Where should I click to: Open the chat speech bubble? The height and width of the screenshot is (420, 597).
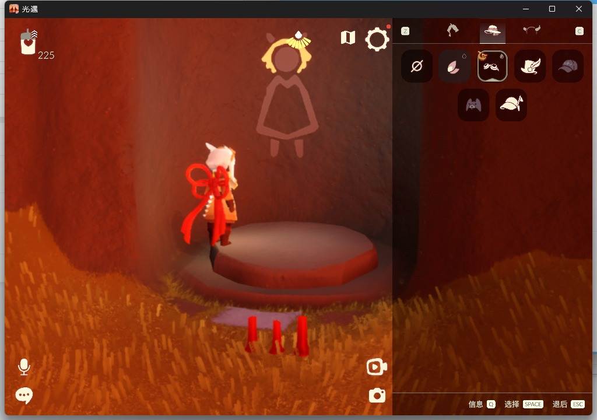click(x=24, y=395)
